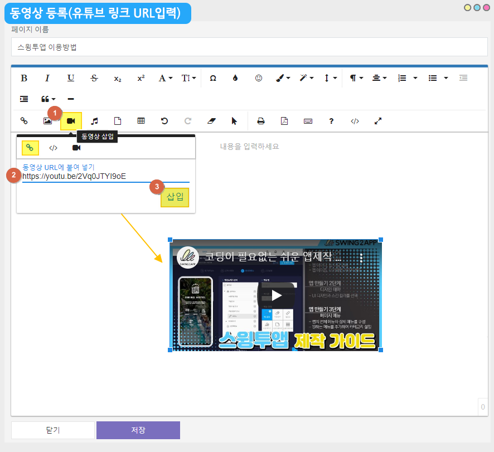Toggle code view in the toolbar

coord(354,121)
